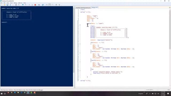Close the Test.ps1 tab
The width and height of the screenshot is (171, 96).
tap(97, 7)
